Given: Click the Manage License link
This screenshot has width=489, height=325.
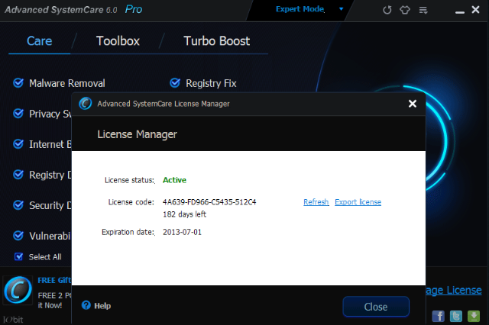Looking at the screenshot, I should tap(454, 290).
